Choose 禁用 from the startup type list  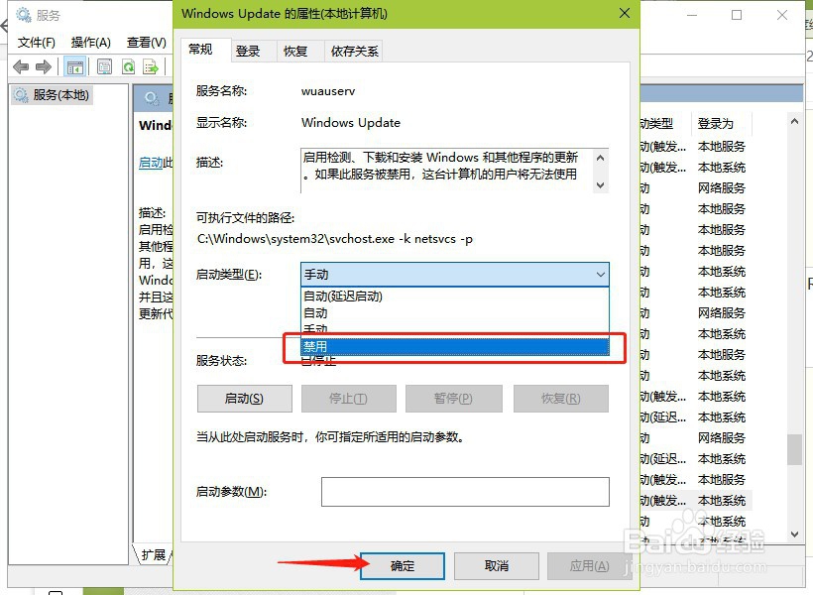tap(455, 346)
